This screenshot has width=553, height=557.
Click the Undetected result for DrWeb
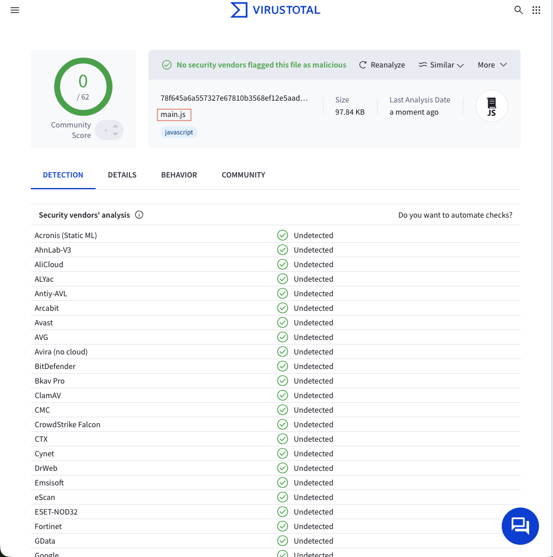click(x=314, y=468)
